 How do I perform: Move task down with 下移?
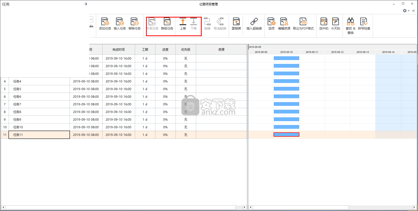click(194, 24)
